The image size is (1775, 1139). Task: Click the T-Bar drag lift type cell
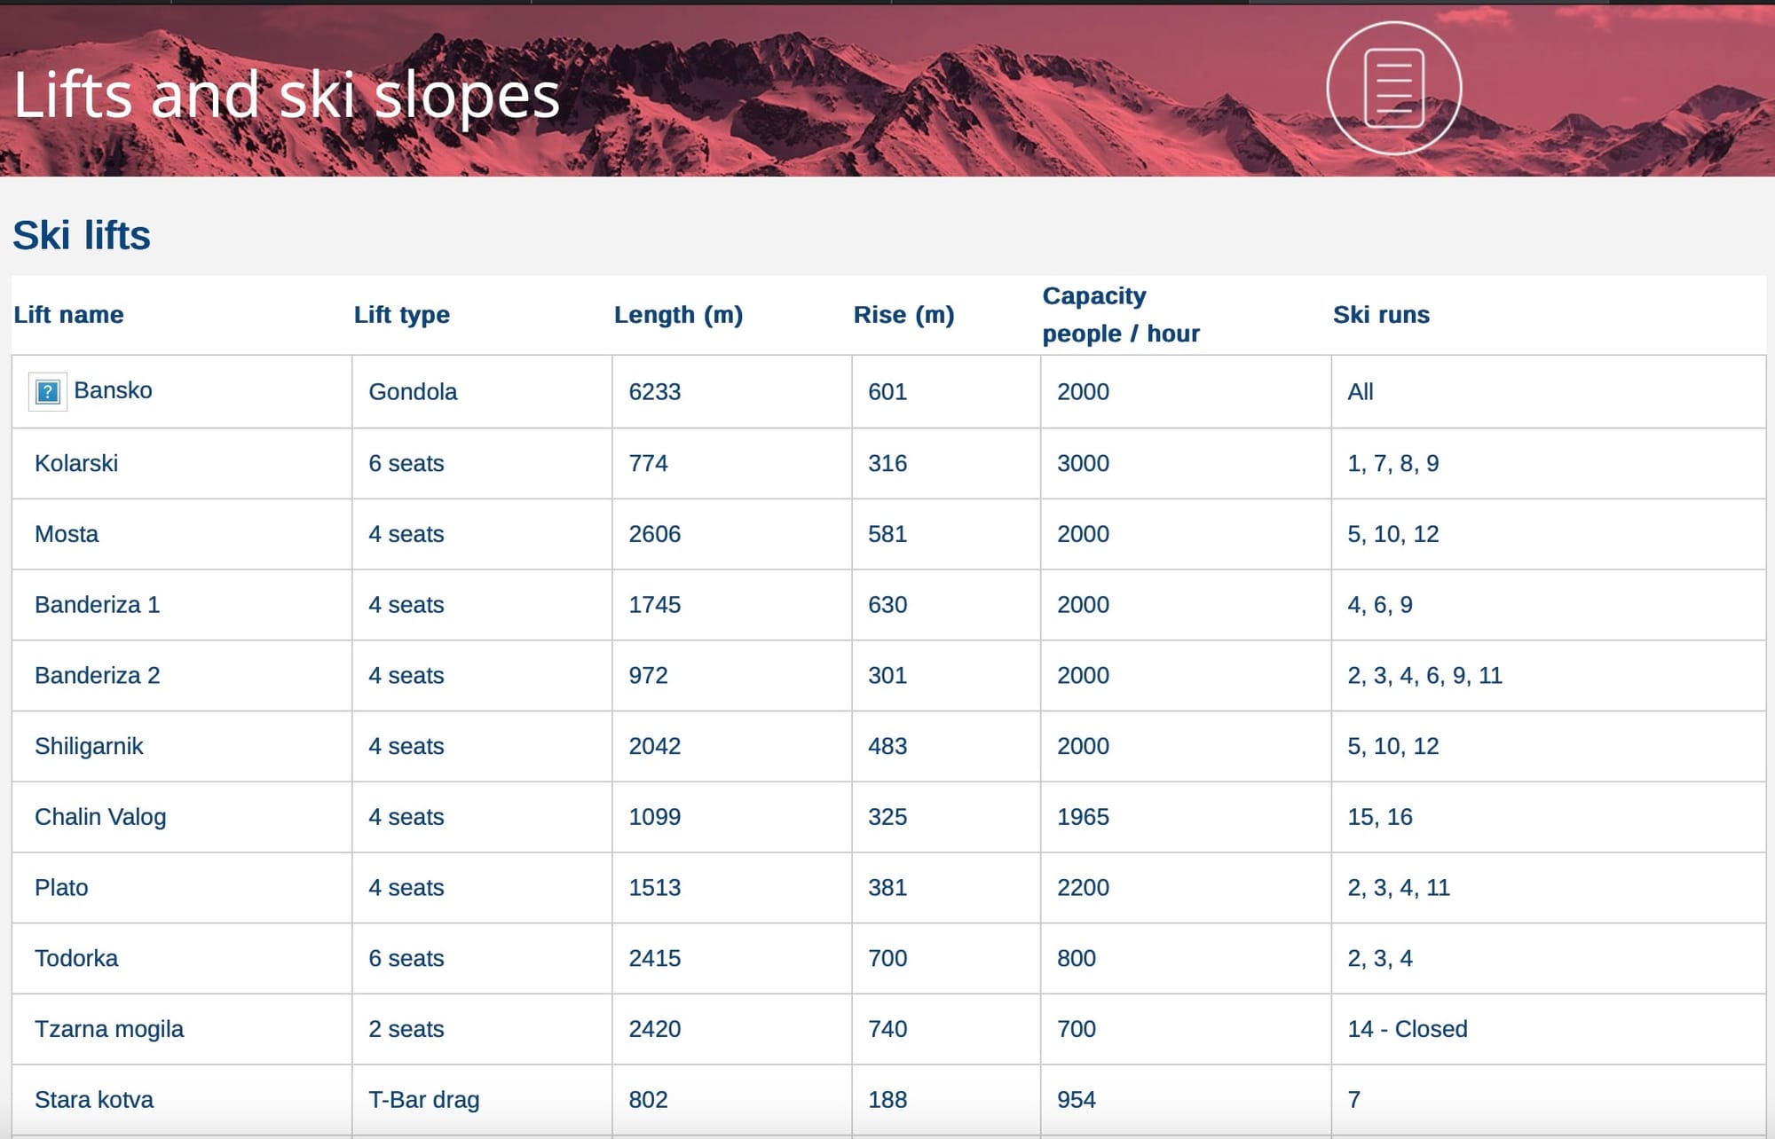(x=424, y=1100)
